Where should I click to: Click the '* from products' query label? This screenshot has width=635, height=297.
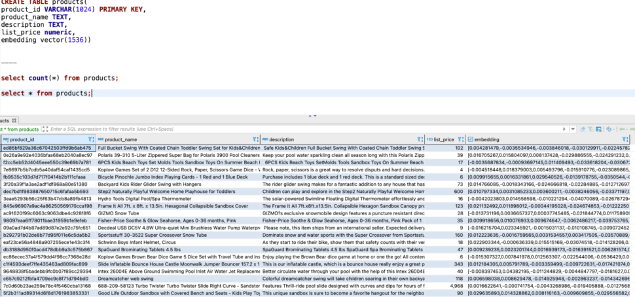click(20, 130)
